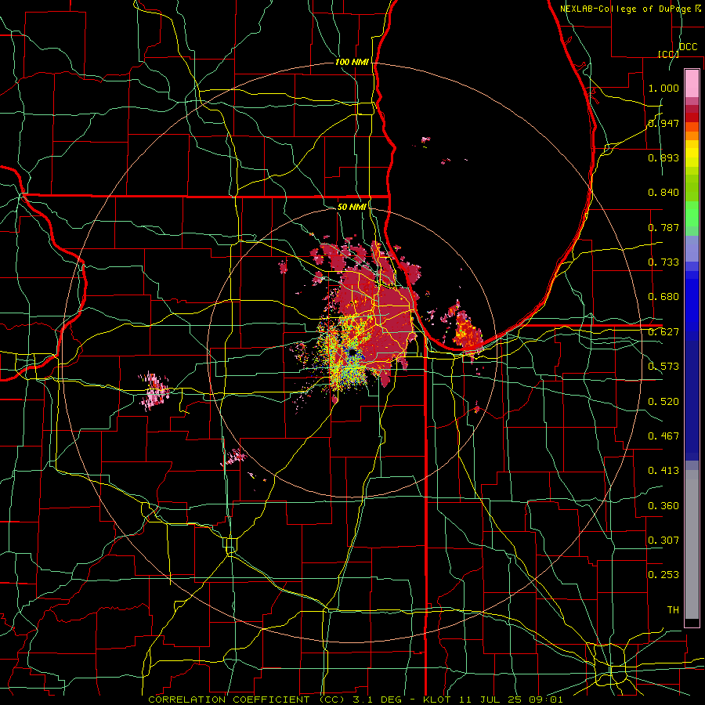The image size is (705, 705).
Task: Click the orange echo on the lake's south shore
Action: [467, 334]
